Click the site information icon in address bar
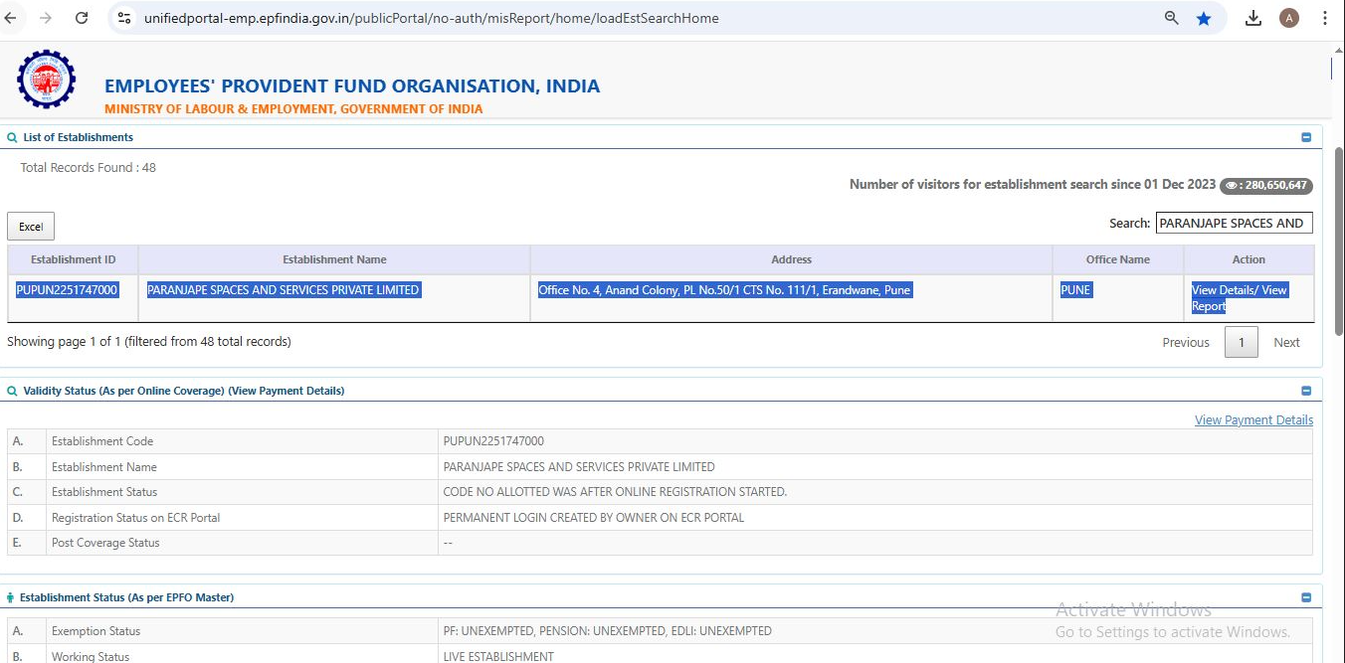The height and width of the screenshot is (663, 1345). click(x=124, y=18)
